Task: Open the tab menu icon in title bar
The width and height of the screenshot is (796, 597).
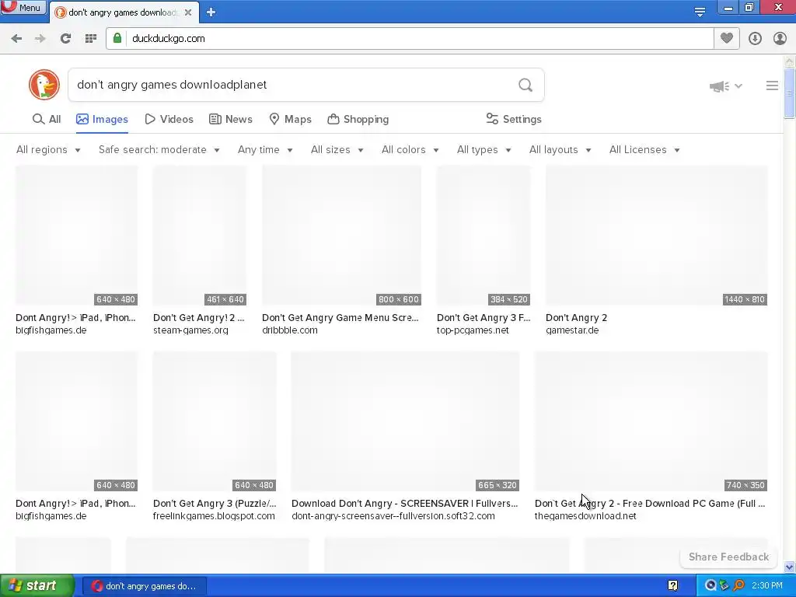Action: [700, 12]
